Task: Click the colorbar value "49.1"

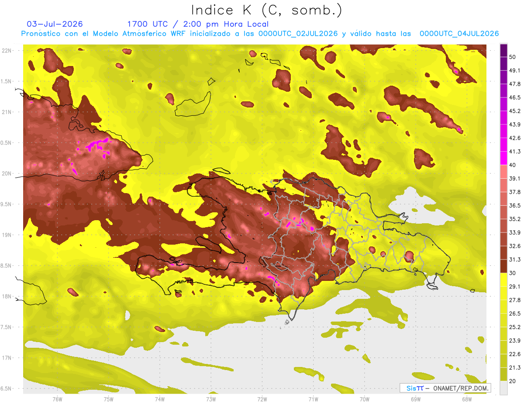Action: click(515, 70)
